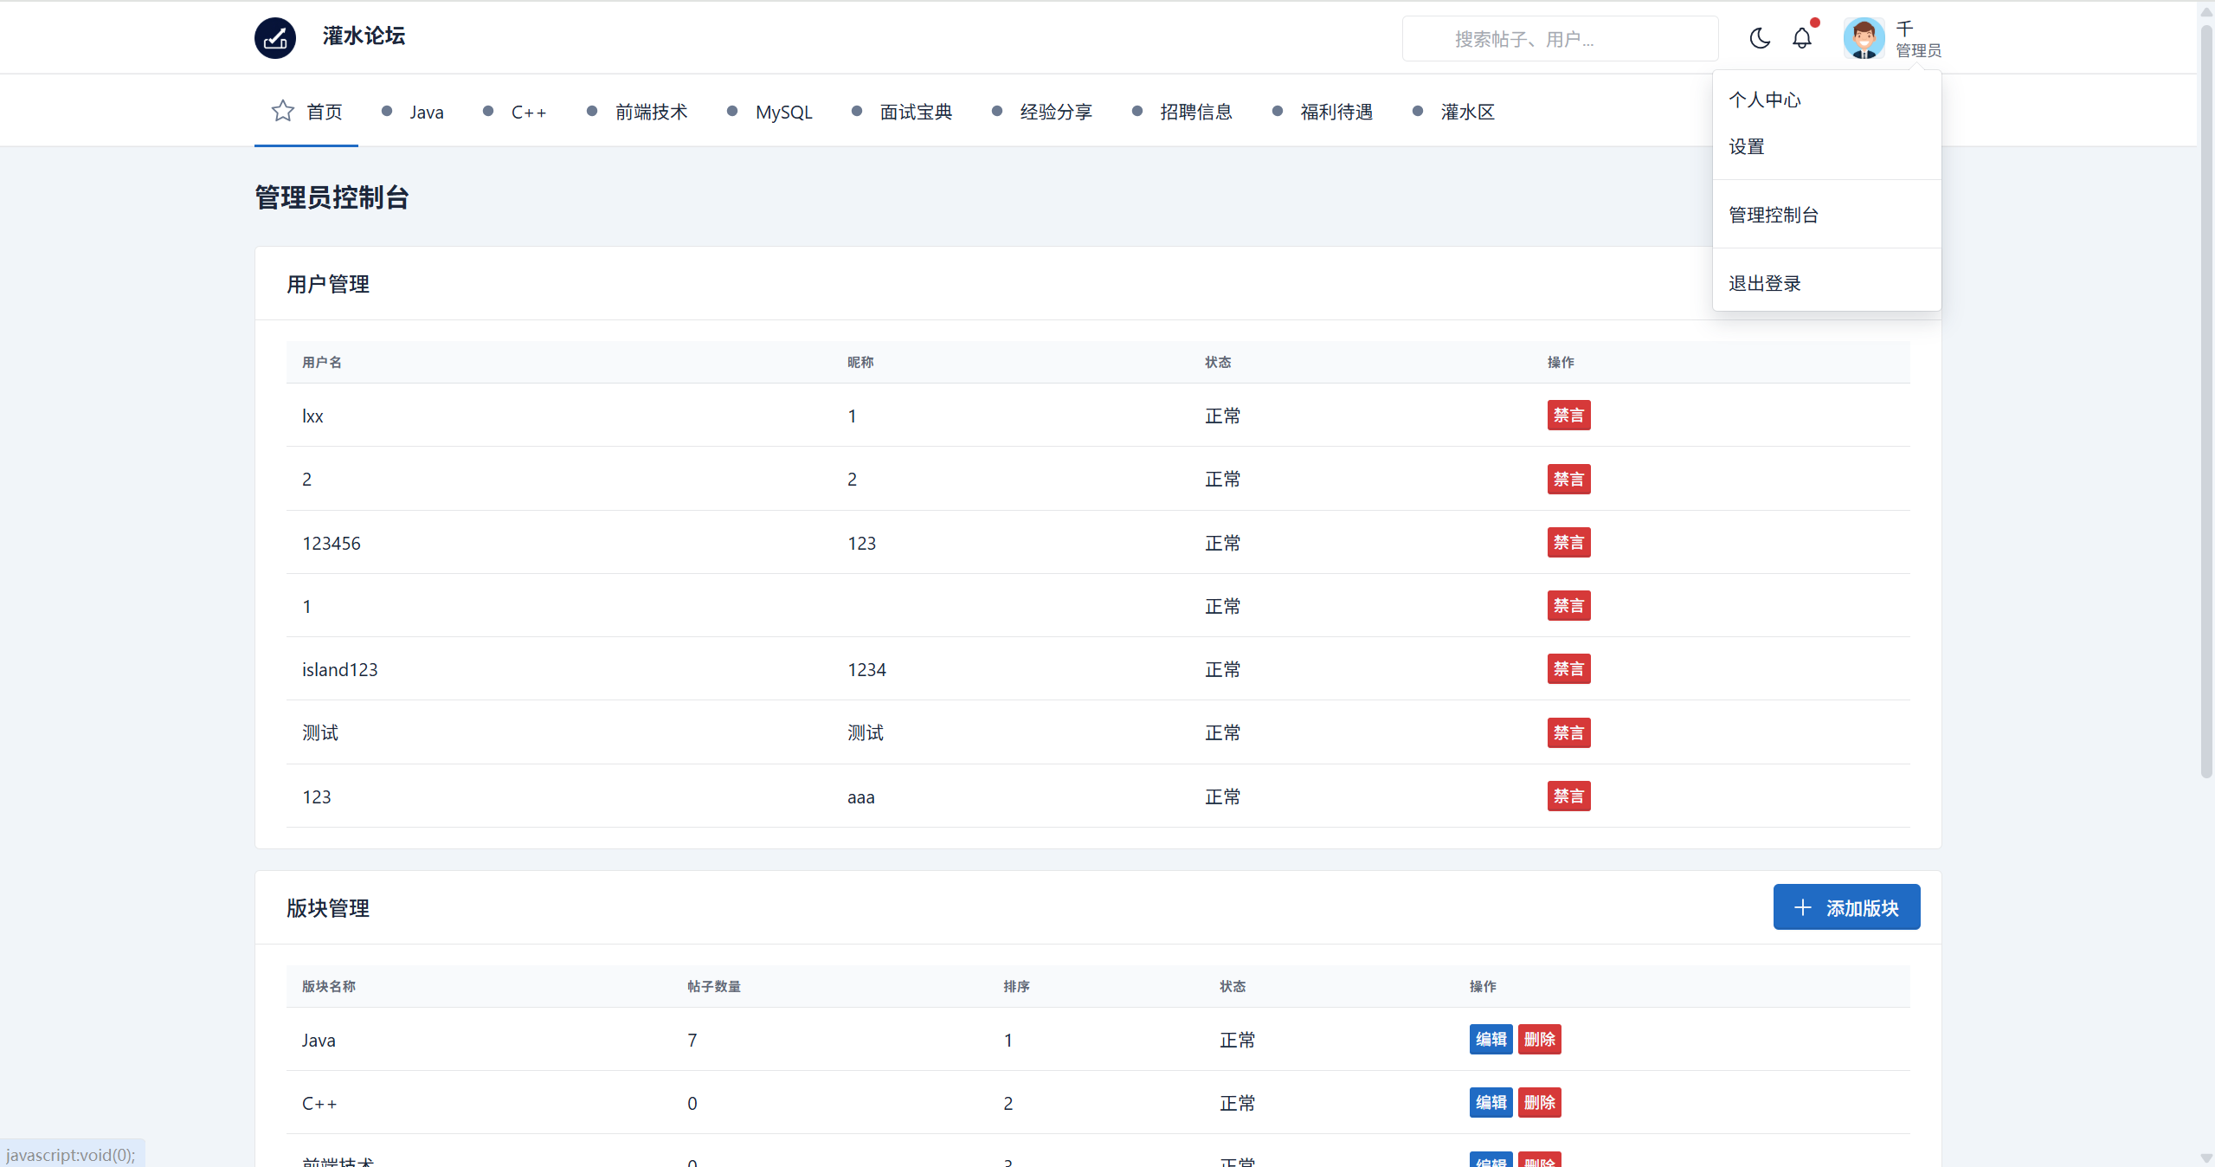Click 禁言 for username 1 without nickname
Screen dimensions: 2215x1167
coord(1568,606)
